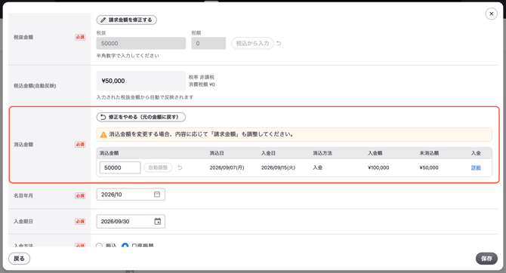This screenshot has width=506, height=273.
Task: Click the 名目年月 field showing 2026/10
Action: click(131, 195)
